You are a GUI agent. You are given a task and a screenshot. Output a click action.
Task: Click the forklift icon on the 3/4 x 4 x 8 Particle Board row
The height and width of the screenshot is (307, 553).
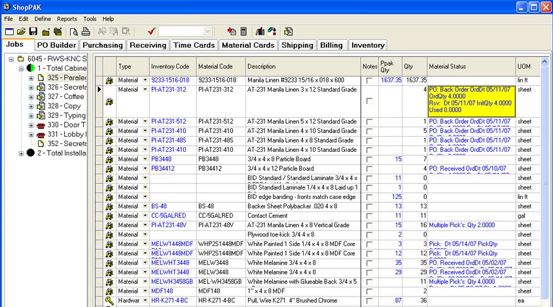[109, 160]
